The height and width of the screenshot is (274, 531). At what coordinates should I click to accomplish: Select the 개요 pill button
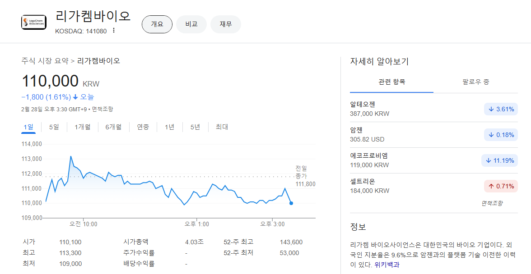click(x=157, y=24)
